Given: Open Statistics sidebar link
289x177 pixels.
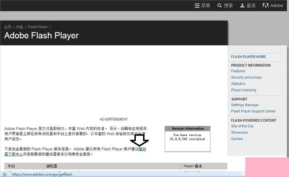Looking at the screenshot, I should [x=238, y=84].
